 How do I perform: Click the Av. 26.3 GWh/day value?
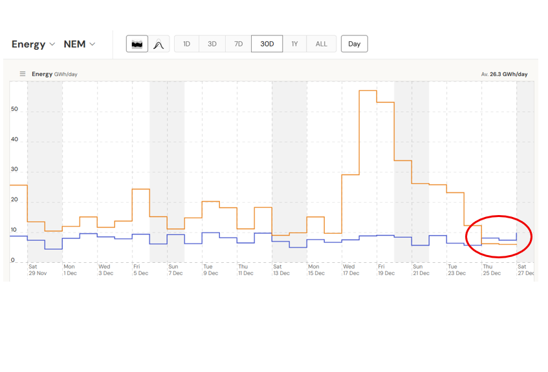(504, 74)
